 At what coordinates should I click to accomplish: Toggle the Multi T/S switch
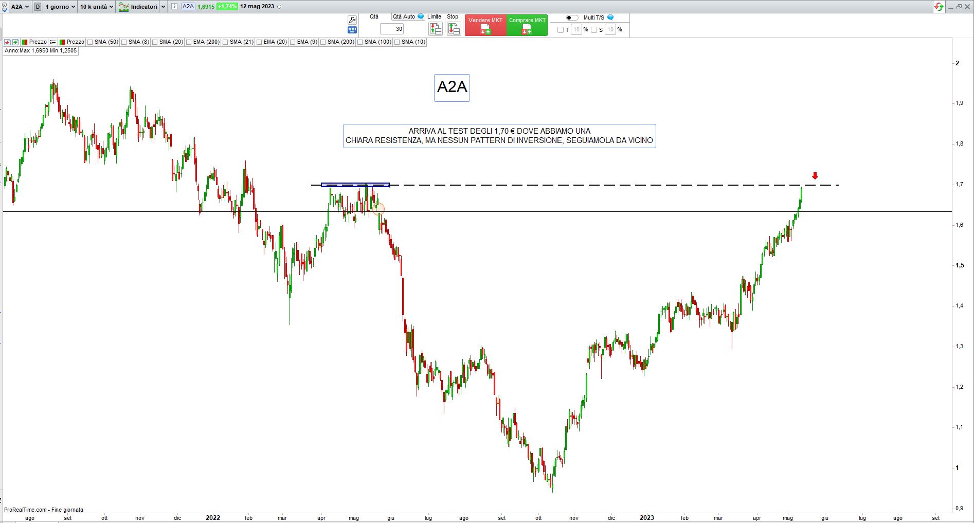tap(572, 17)
